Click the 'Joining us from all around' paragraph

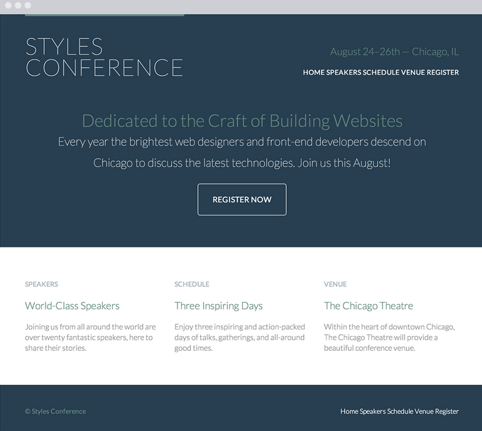90,337
